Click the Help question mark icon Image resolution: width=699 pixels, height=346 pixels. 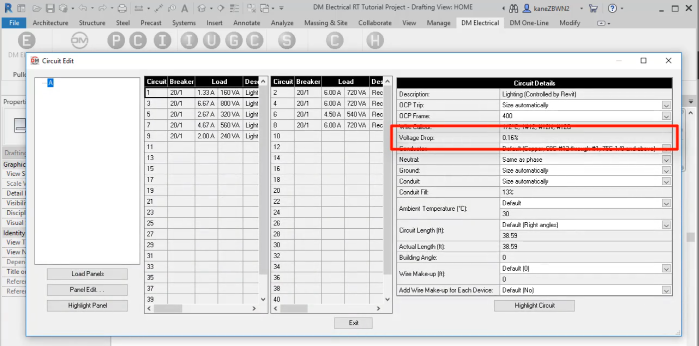coord(612,8)
